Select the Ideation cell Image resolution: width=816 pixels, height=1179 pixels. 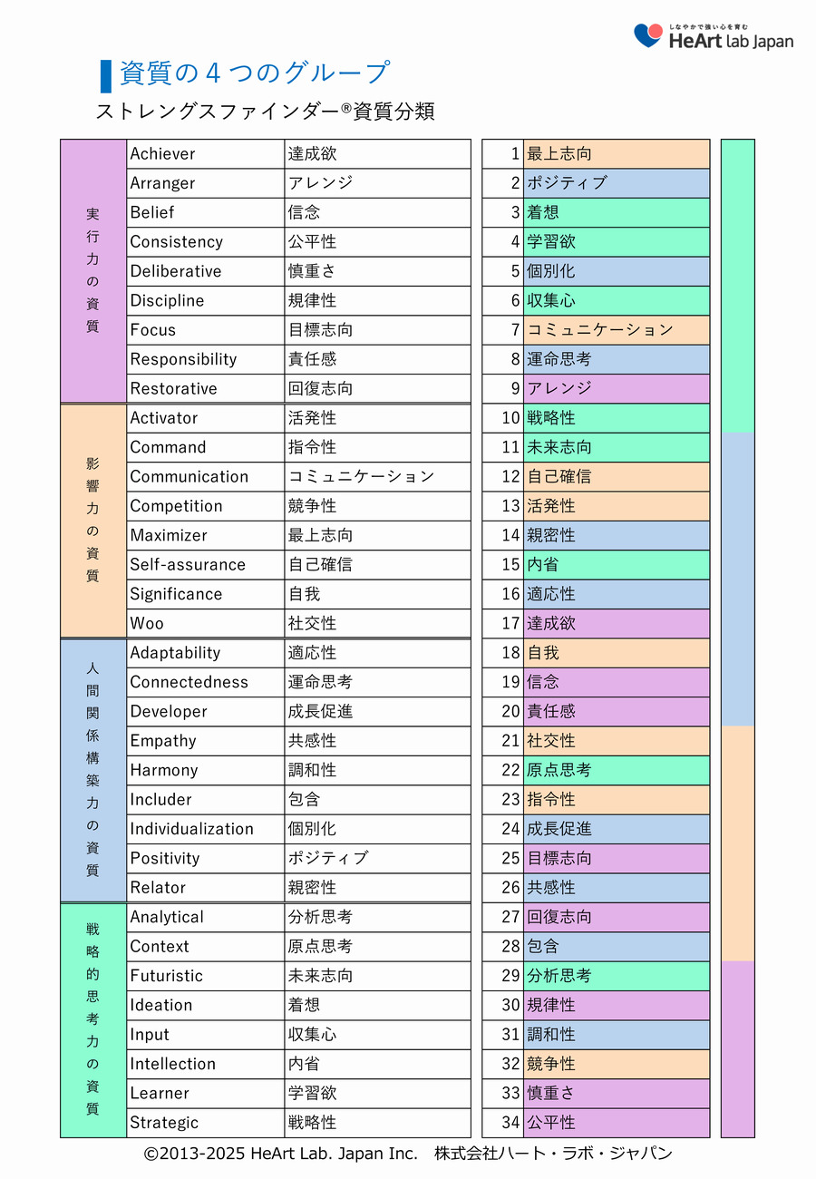pyautogui.click(x=206, y=1005)
